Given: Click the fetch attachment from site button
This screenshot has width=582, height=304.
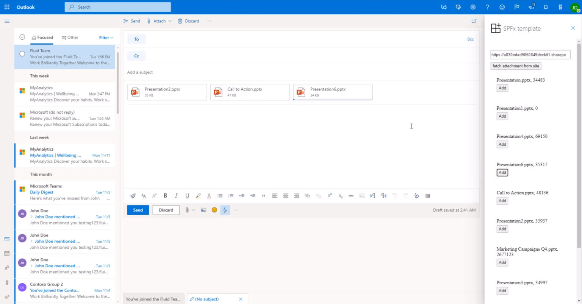Looking at the screenshot, I should [515, 66].
